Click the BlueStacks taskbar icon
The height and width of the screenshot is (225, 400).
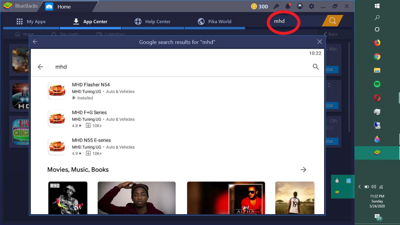(377, 153)
